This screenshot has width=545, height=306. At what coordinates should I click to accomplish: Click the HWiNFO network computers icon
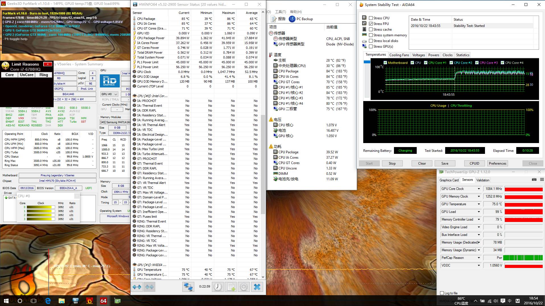[188, 287]
